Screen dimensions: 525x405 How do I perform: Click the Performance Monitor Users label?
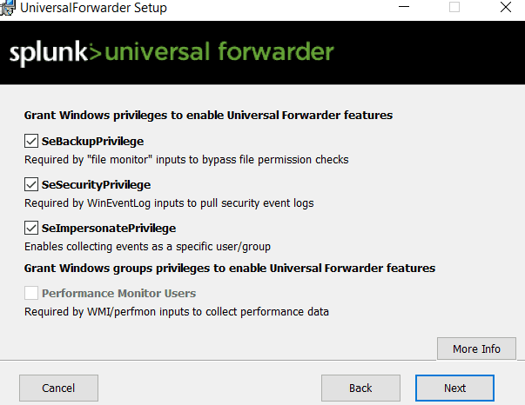[118, 294]
